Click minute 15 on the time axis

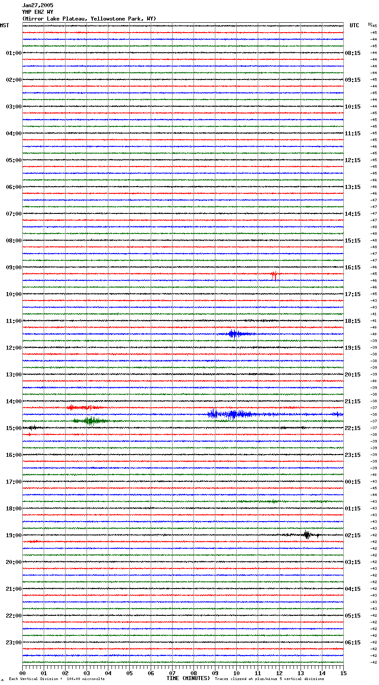click(x=343, y=673)
